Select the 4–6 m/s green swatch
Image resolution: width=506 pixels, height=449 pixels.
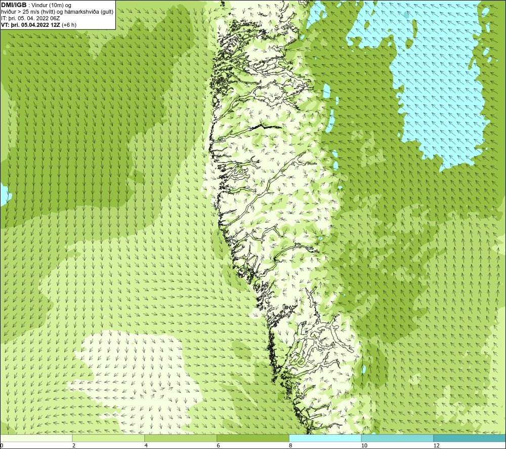[181, 438]
